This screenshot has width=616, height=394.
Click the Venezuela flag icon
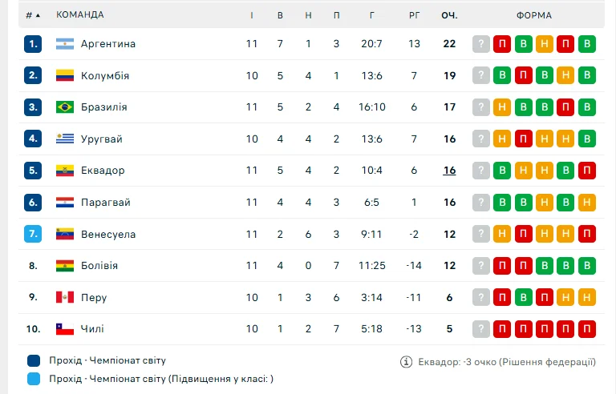[x=65, y=235]
